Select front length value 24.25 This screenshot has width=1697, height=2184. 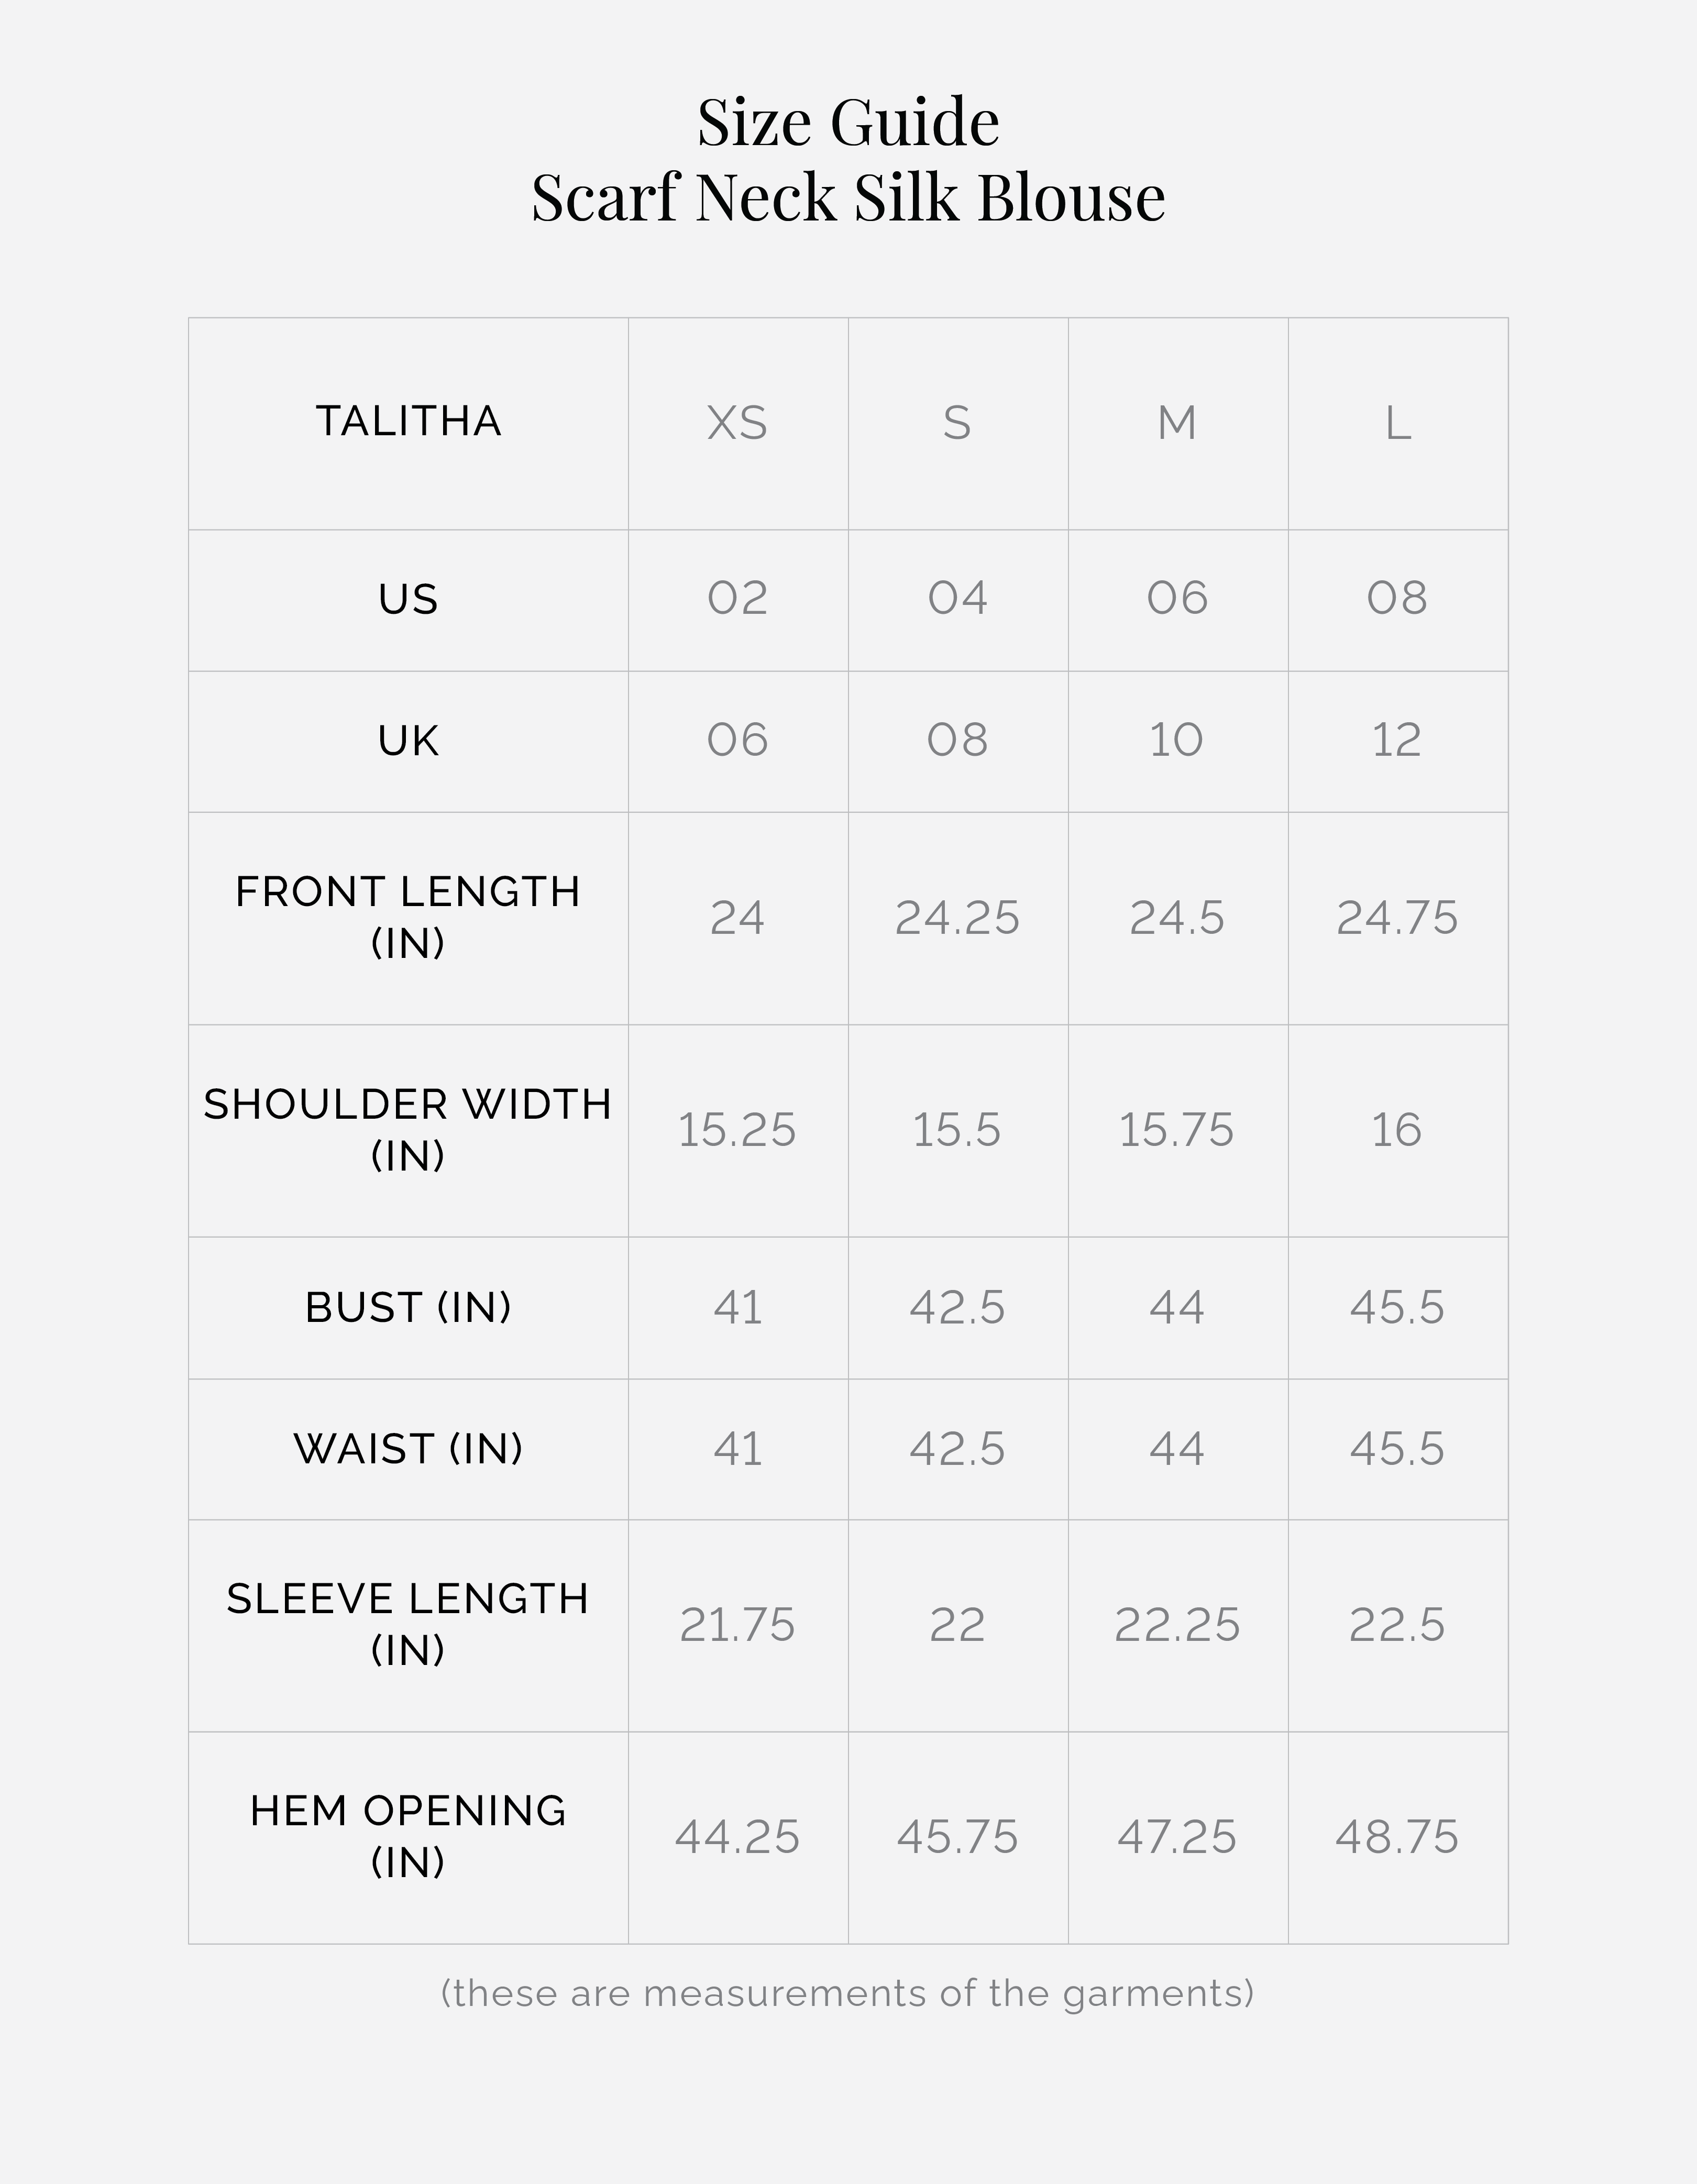tap(957, 918)
